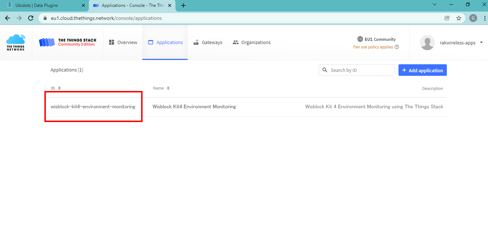Click the user profile avatar picture

(427, 43)
